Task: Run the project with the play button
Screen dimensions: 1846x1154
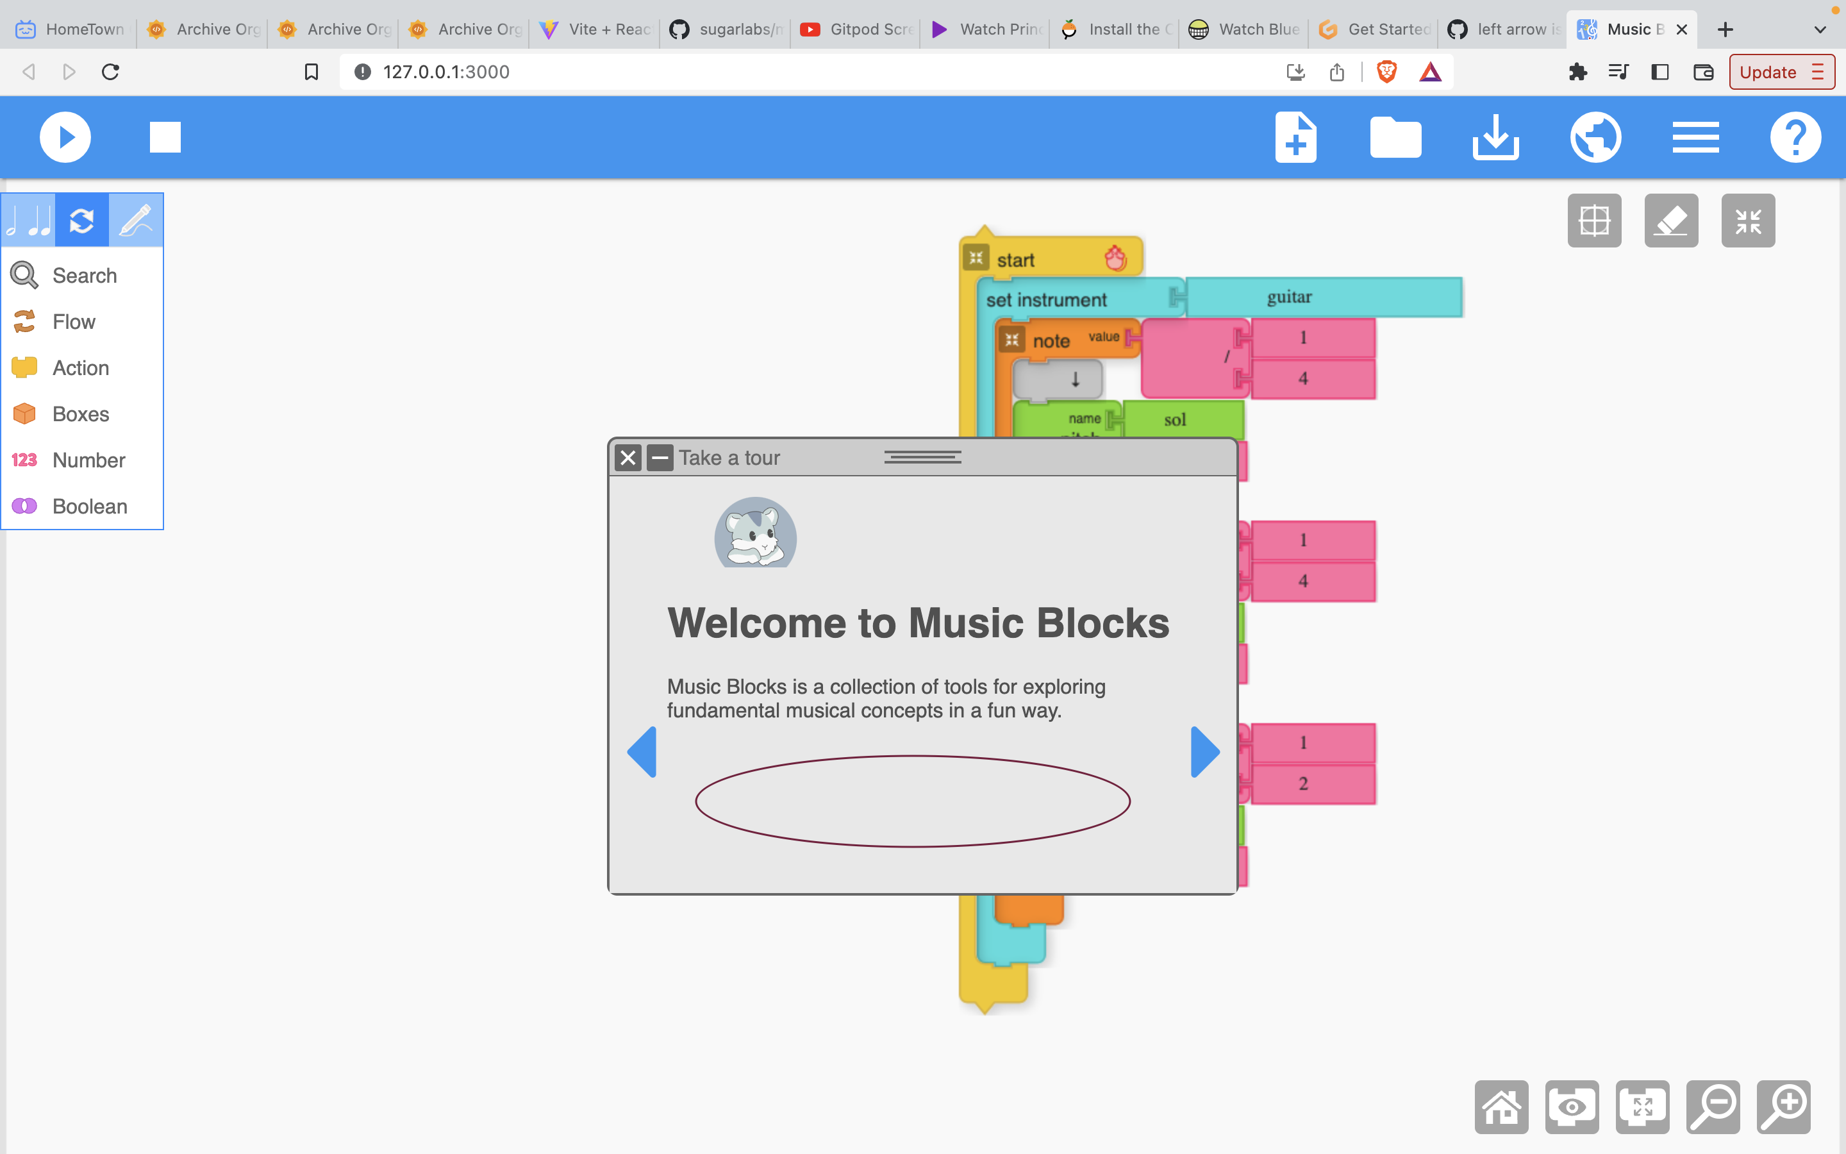Action: (x=65, y=137)
